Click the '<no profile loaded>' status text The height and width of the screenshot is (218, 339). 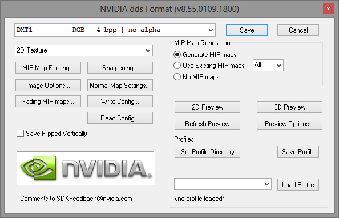(x=200, y=199)
